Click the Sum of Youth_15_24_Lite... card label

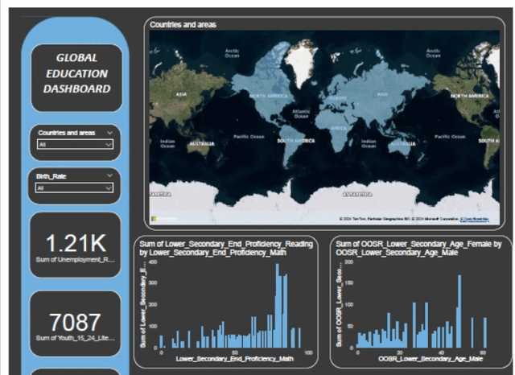[x=75, y=338]
